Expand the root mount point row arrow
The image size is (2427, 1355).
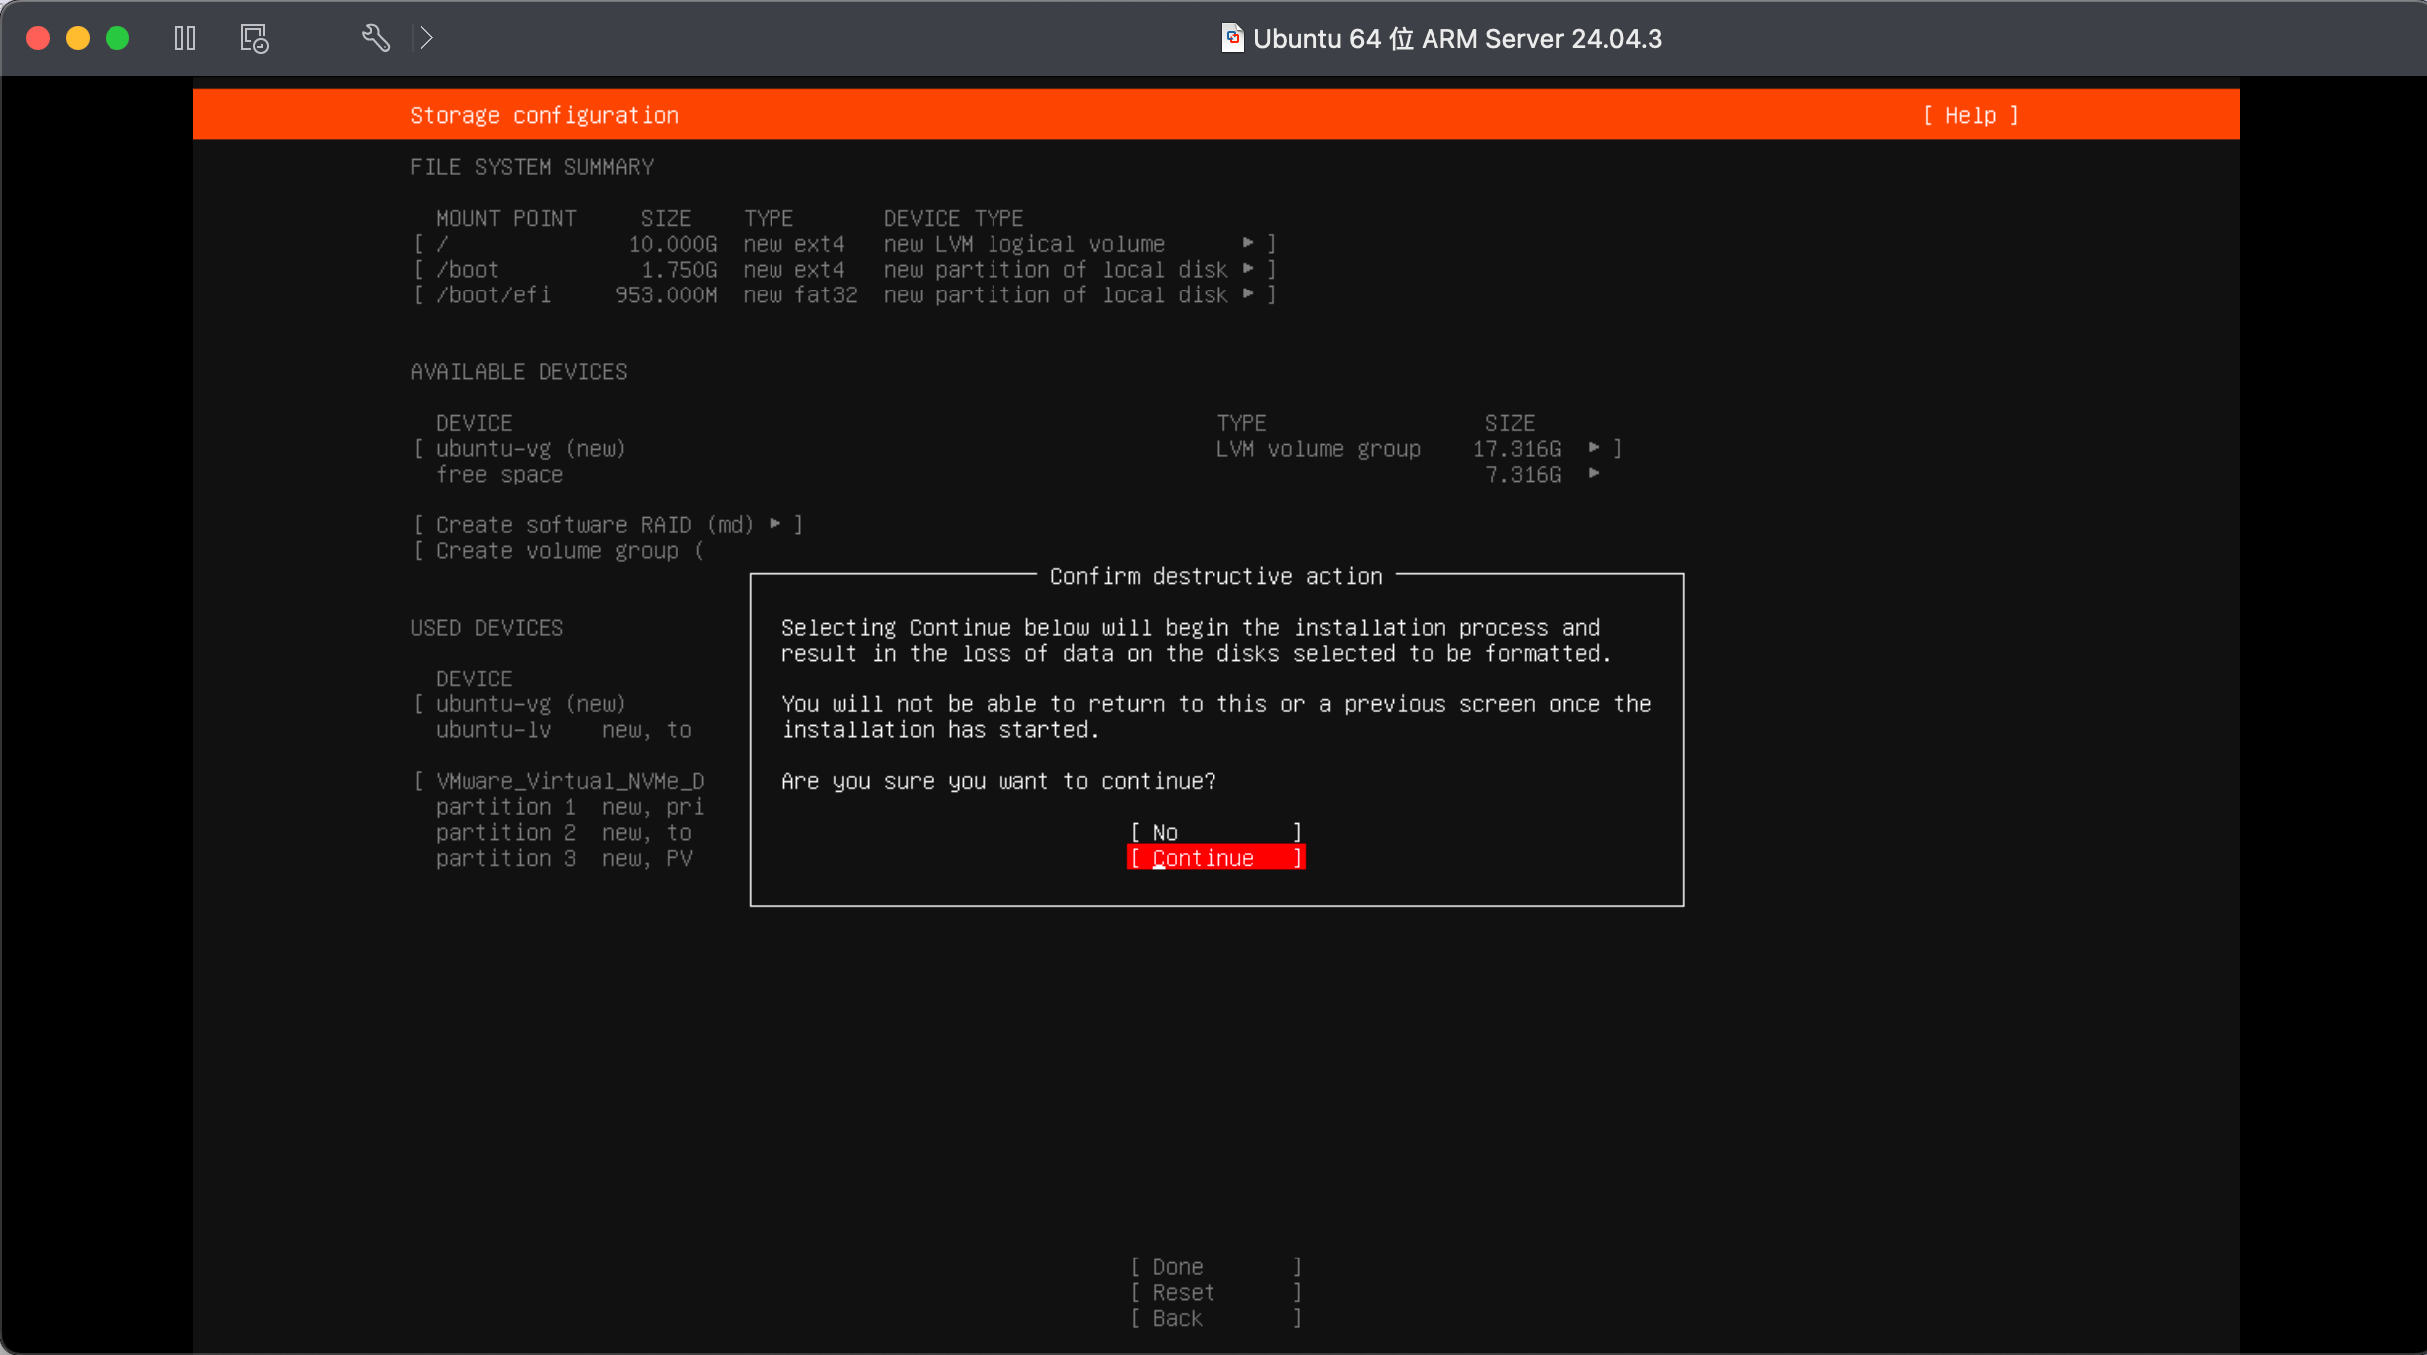tap(1248, 243)
